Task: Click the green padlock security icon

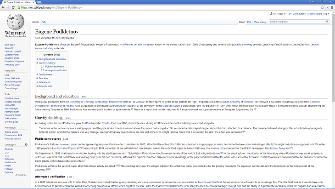Action: [19, 7]
